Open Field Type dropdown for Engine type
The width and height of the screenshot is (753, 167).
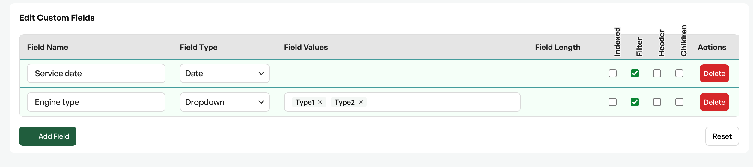(225, 102)
